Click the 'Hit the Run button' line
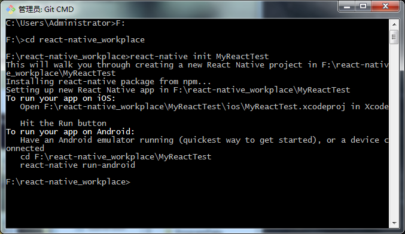 pos(63,123)
